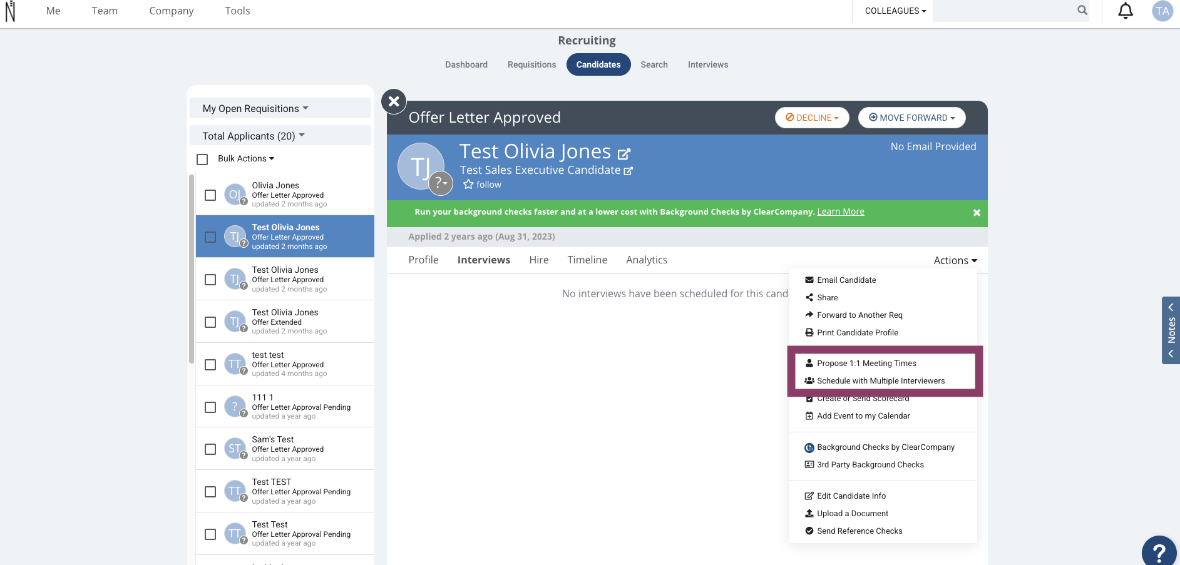1180x565 pixels.
Task: Open the Tools top navigation menu
Action: (x=237, y=11)
